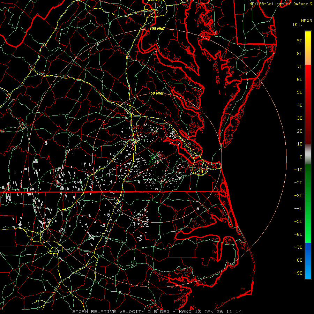The image size is (314, 314).
Task: Click the -30 value on the velocity scale
Action: point(298,196)
